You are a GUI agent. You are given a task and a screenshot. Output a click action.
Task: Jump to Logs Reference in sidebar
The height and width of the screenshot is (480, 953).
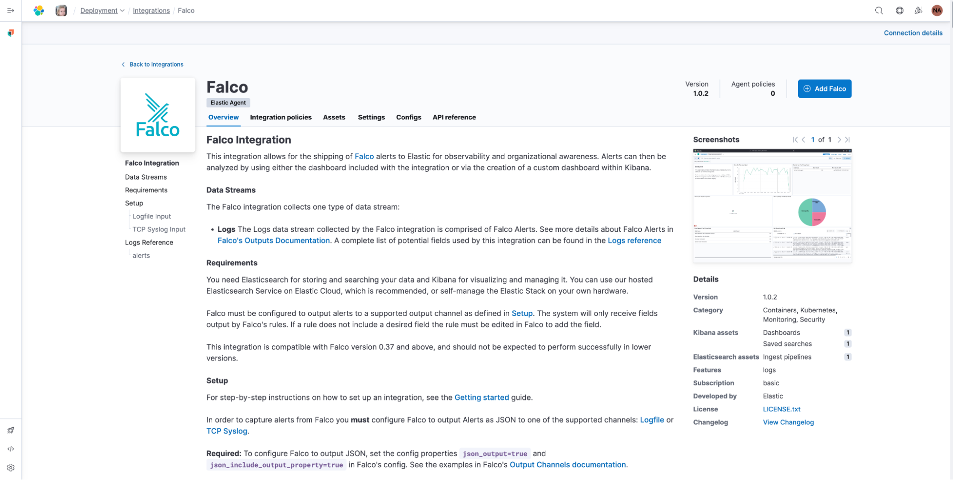149,242
